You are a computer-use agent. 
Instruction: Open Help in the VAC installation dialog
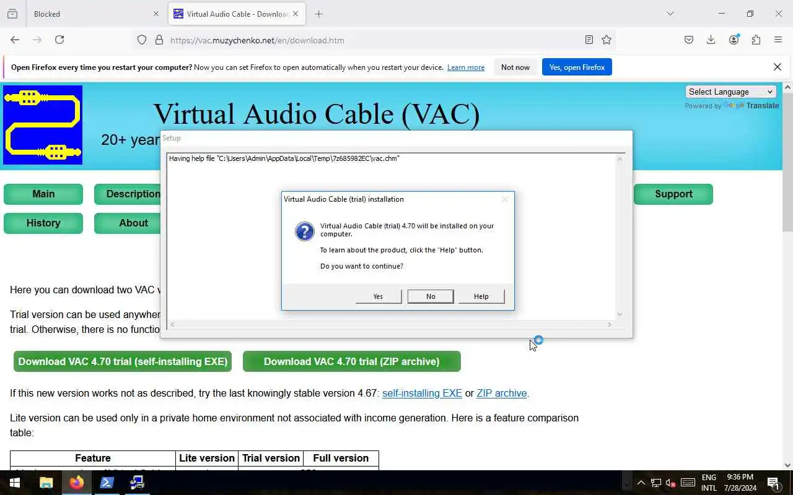[481, 296]
